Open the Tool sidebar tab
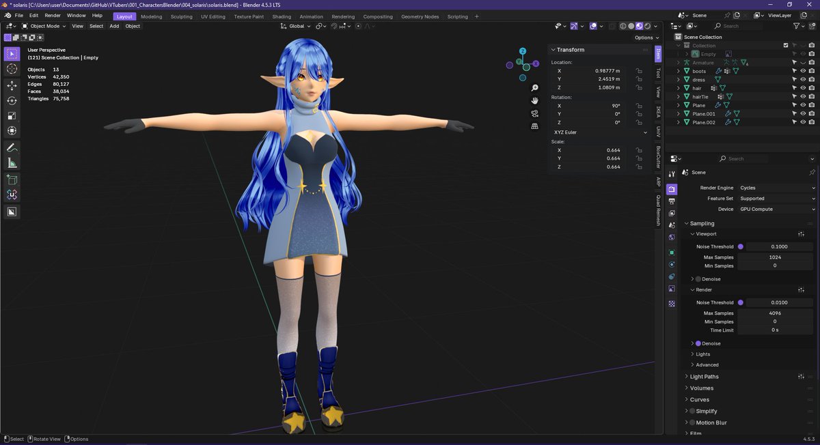 click(x=659, y=73)
